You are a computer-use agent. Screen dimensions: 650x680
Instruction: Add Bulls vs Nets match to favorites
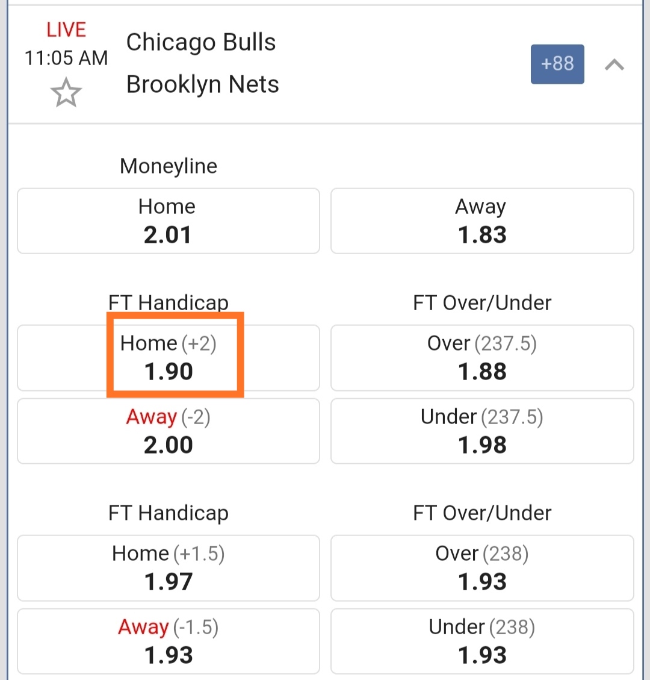coord(66,93)
